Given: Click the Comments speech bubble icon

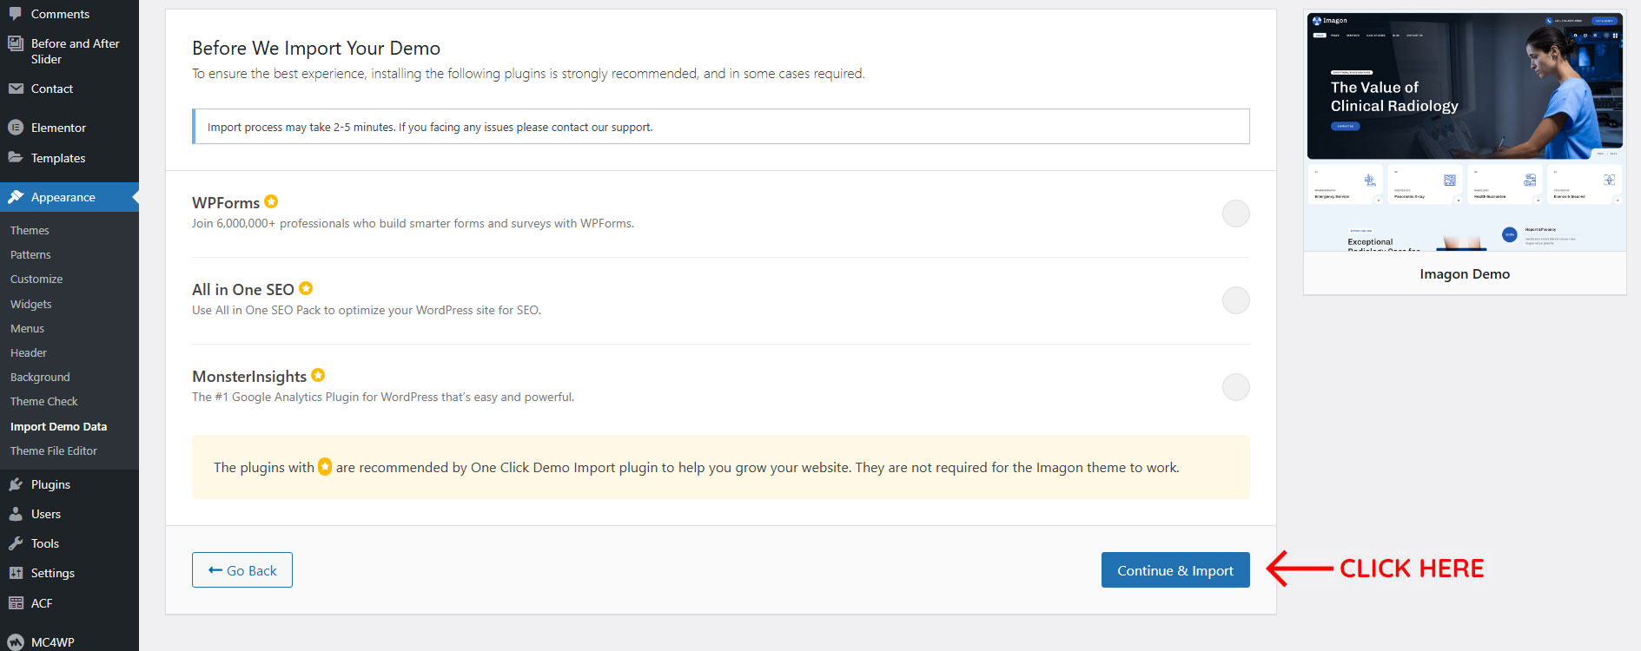Looking at the screenshot, I should pyautogui.click(x=16, y=13).
